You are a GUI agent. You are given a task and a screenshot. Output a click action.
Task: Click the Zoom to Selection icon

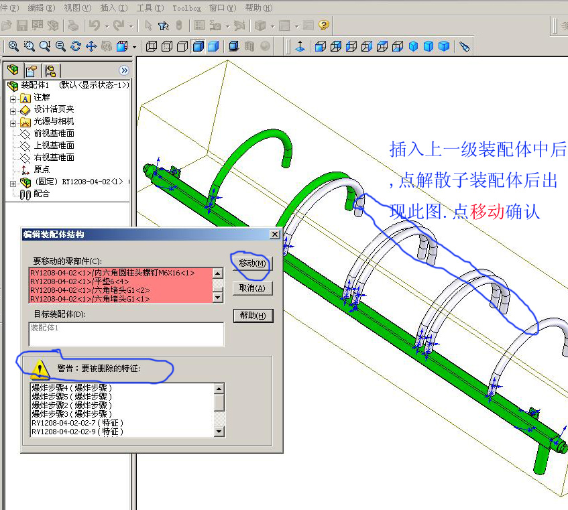tap(60, 46)
